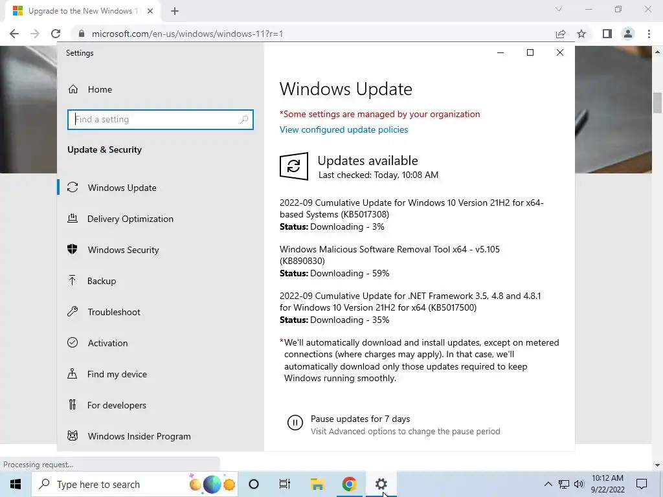Click the pause circle icon
This screenshot has height=497, width=663.
[x=295, y=423]
